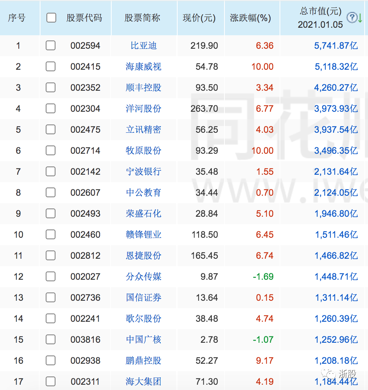Open the 海大集团 stock link
The width and height of the screenshot is (368, 390).
[144, 381]
